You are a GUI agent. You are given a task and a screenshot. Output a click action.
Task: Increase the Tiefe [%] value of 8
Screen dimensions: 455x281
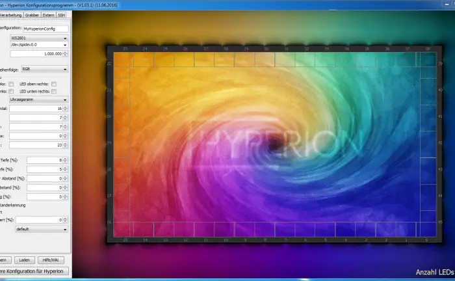pyautogui.click(x=66, y=159)
